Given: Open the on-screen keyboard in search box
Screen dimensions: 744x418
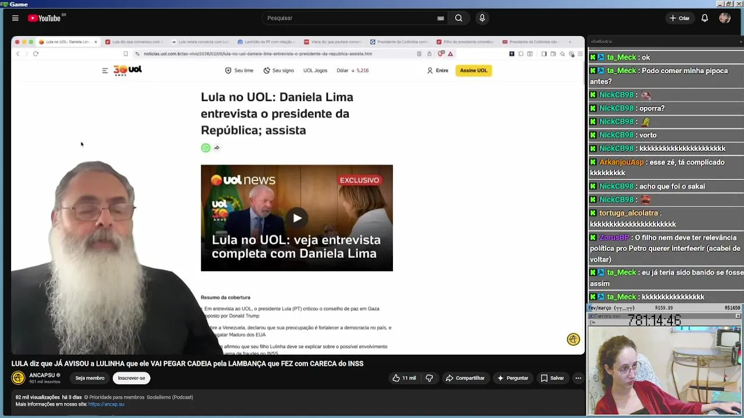Looking at the screenshot, I should pos(441,18).
